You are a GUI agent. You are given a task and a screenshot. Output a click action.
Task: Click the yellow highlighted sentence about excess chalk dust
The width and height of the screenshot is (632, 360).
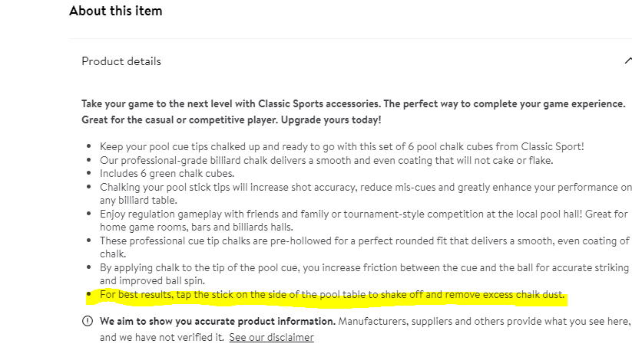point(332,294)
